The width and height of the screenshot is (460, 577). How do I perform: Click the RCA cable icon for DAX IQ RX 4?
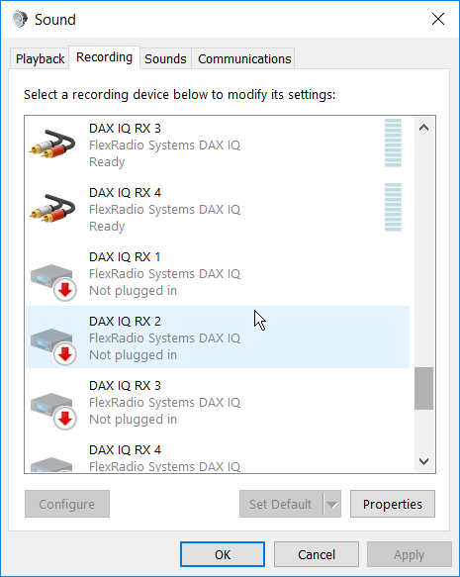[52, 208]
